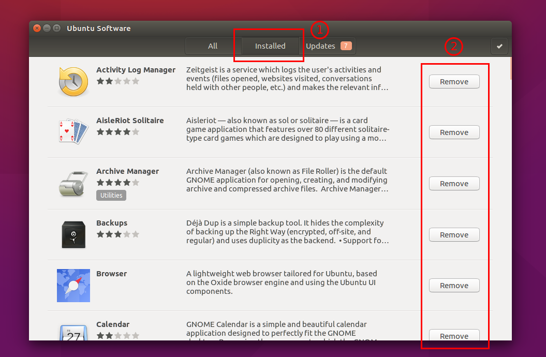Screen dimensions: 546x357
Task: Click the Utilities tag under Archive Manager
Action: tap(111, 195)
